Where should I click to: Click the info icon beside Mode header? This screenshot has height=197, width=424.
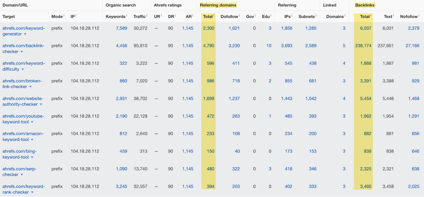[x=64, y=15]
